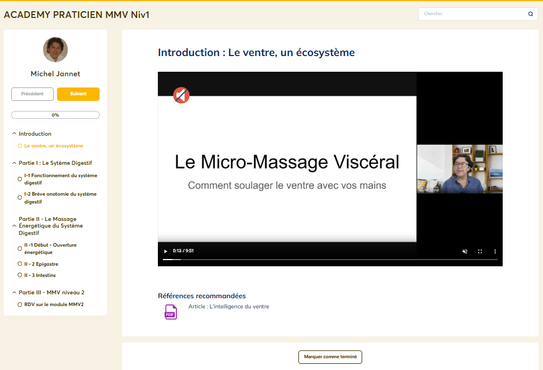Click the video seek progress bar
Viewport: 543px width, 370px height.
[330, 260]
